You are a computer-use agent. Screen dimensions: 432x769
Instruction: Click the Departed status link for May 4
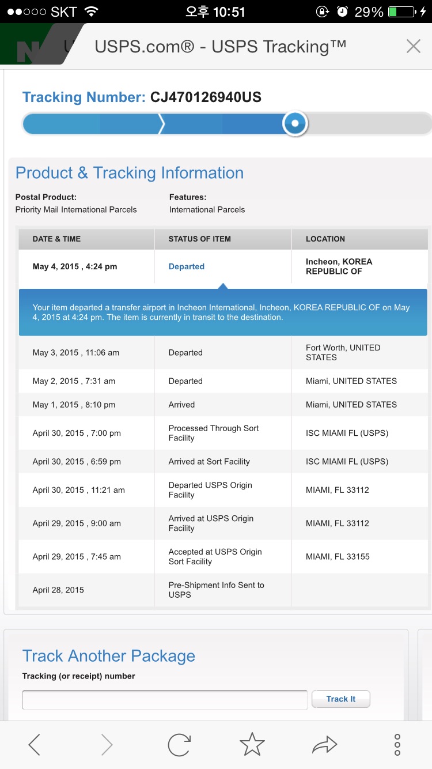pos(187,266)
